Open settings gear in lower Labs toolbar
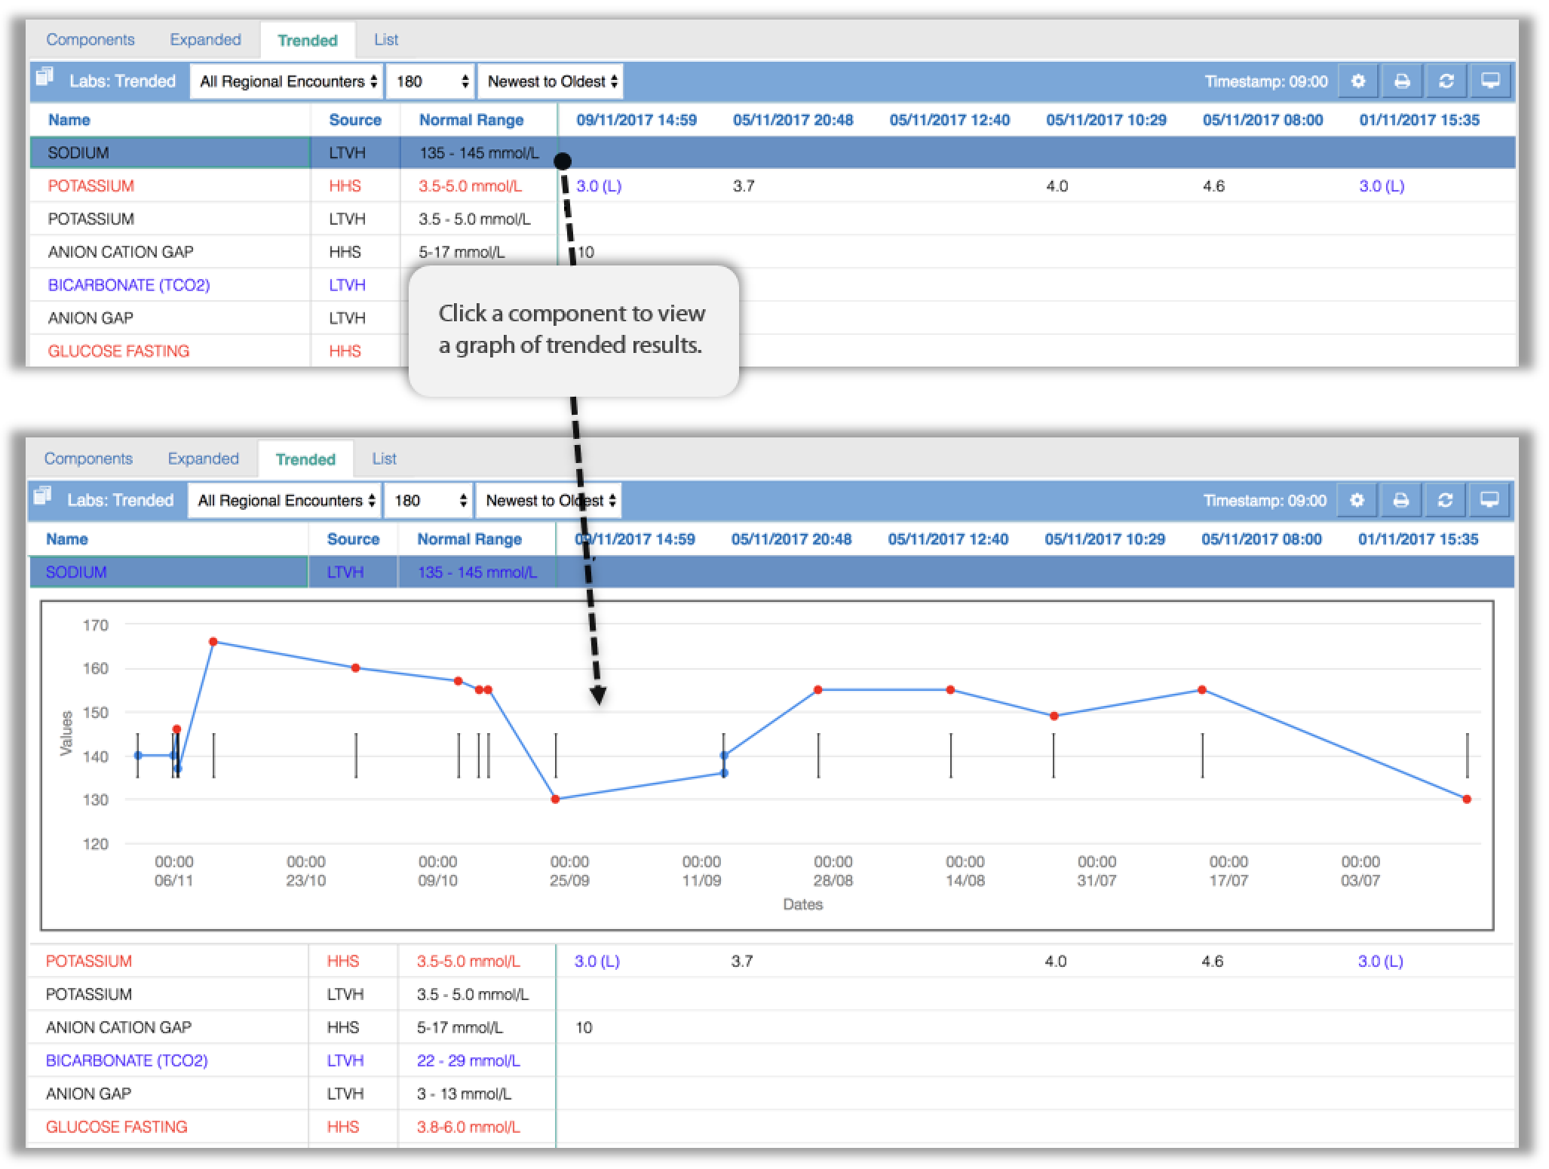The height and width of the screenshot is (1169, 1549). click(1356, 501)
